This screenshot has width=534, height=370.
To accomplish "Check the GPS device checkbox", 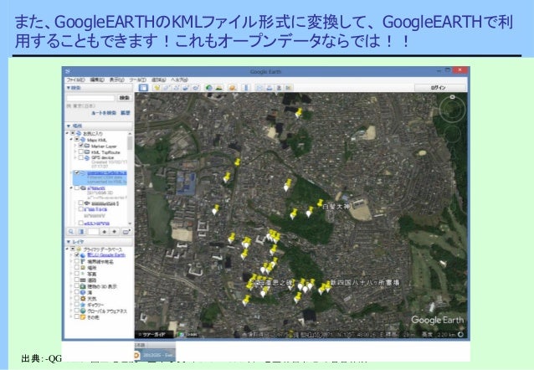I will tap(81, 157).
